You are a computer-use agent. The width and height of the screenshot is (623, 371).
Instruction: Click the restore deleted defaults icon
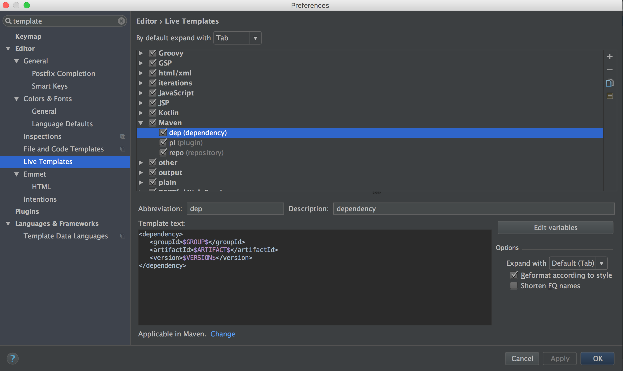610,96
